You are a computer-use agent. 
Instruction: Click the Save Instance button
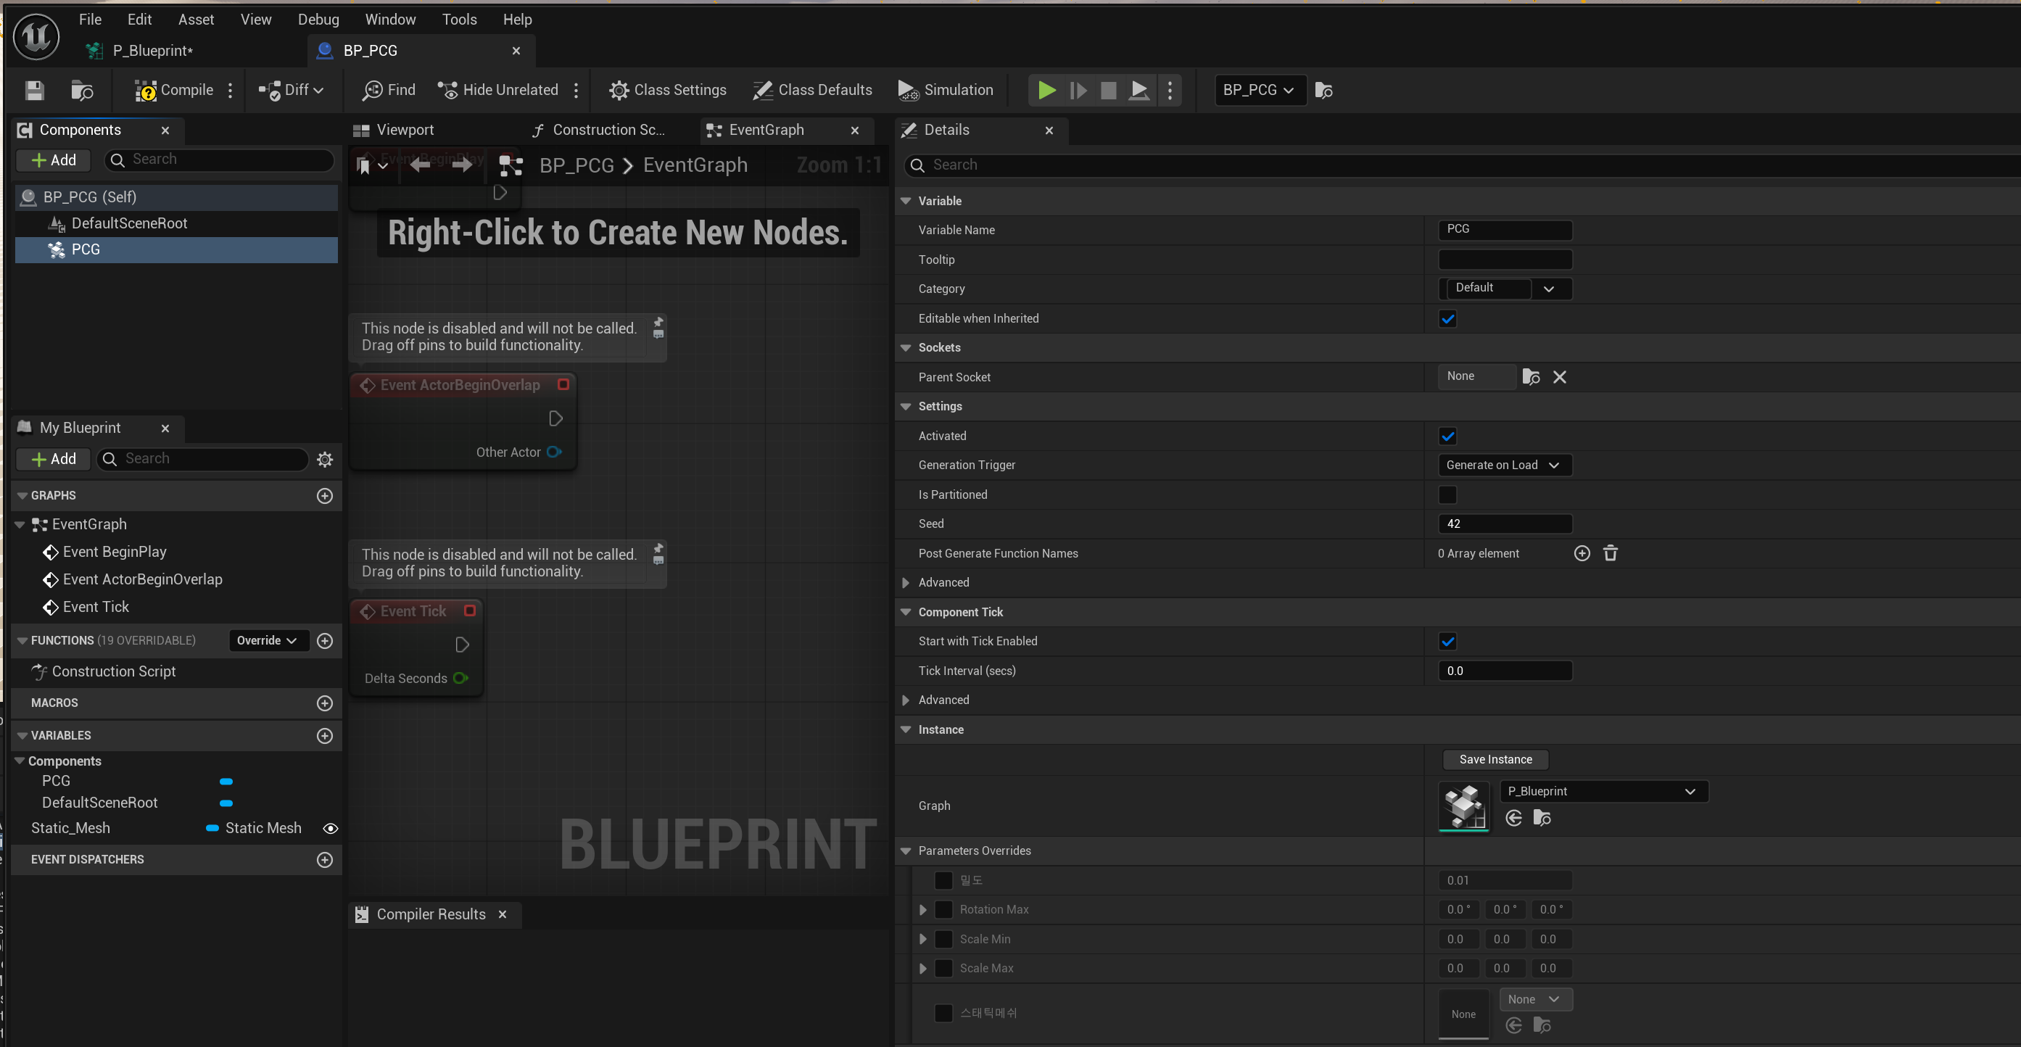point(1495,759)
